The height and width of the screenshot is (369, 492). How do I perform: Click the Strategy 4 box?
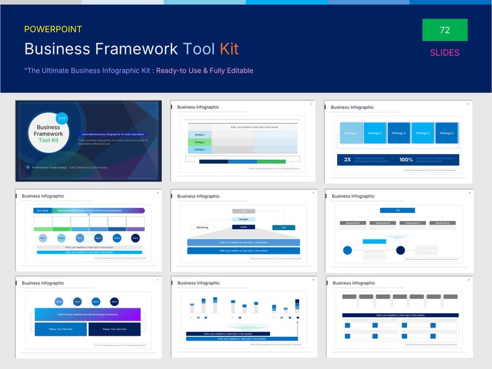(423, 133)
